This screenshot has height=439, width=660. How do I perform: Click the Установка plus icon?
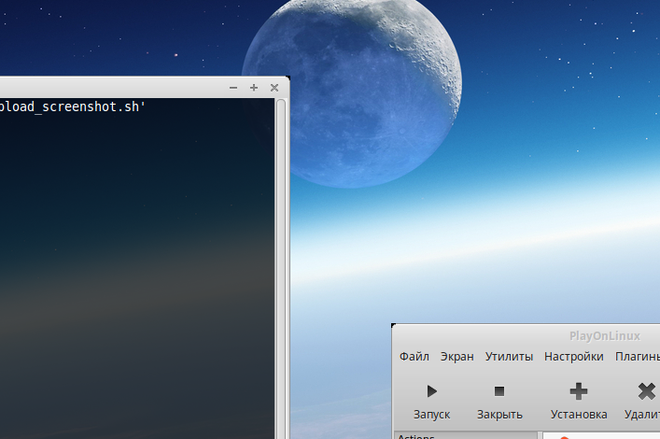tap(579, 391)
